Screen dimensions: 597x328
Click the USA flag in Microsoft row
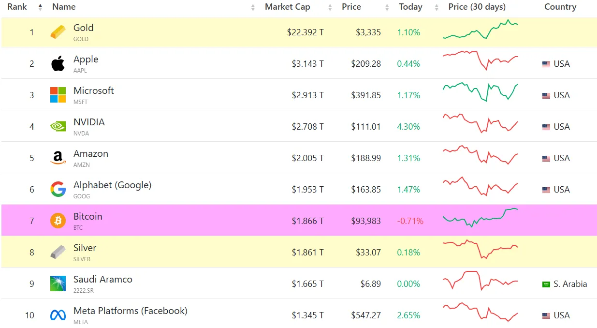546,95
